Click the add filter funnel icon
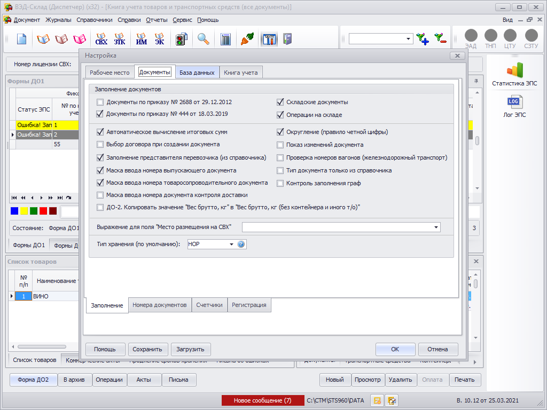 (x=423, y=38)
